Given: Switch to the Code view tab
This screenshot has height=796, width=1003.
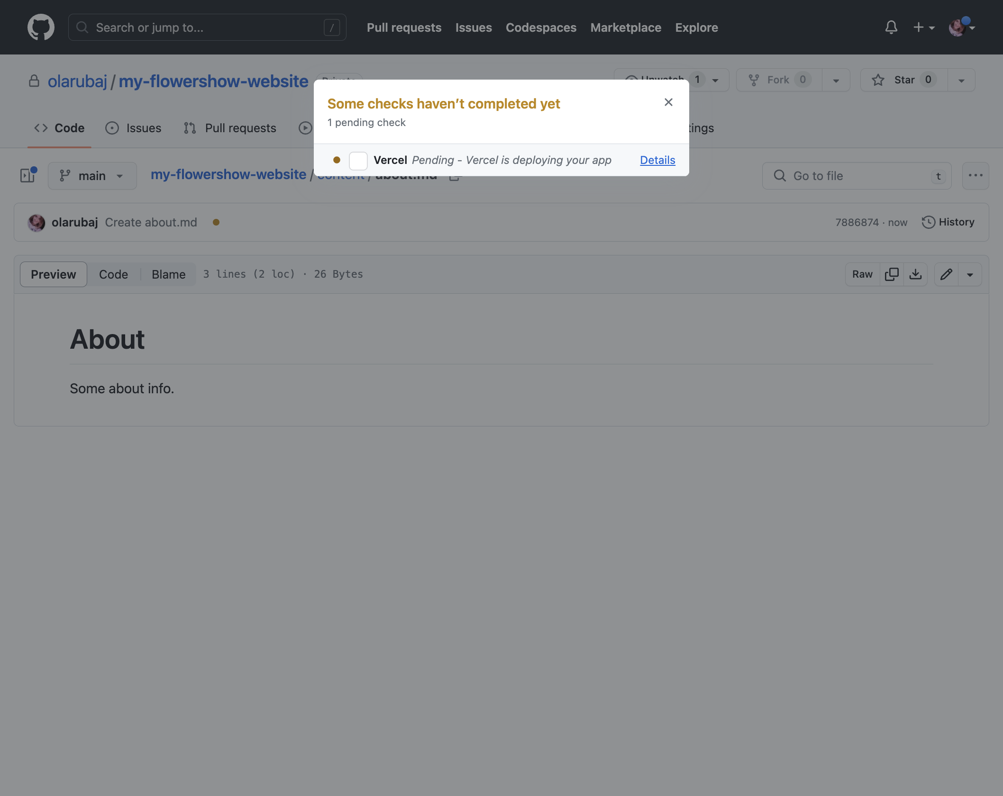Looking at the screenshot, I should point(114,274).
